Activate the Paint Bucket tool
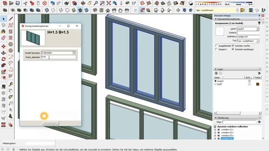Screen dimensions: 269x151 point(4,31)
